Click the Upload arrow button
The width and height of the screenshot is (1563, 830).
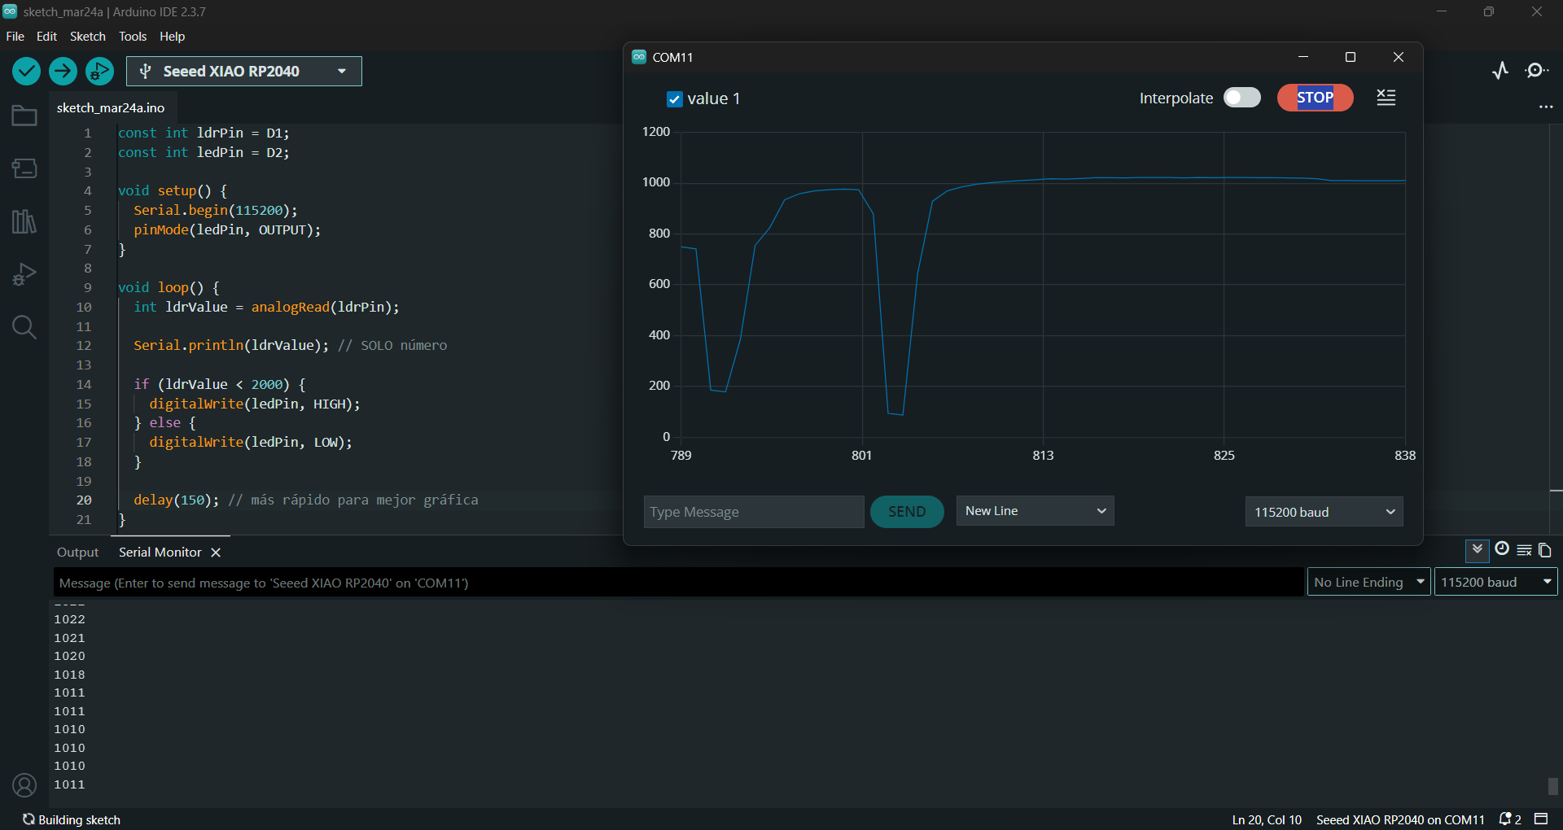(x=63, y=72)
